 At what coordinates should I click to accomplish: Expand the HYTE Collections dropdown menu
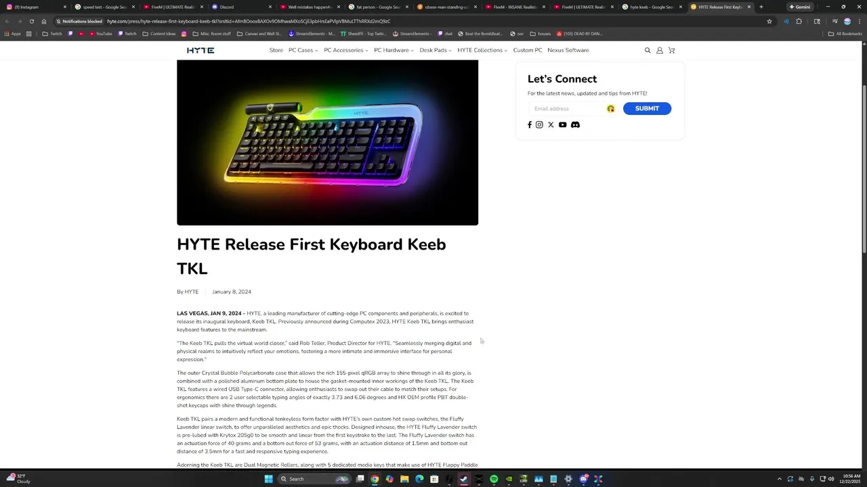tap(482, 50)
